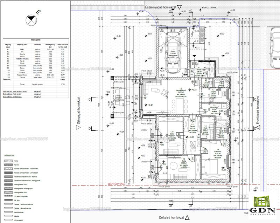Image resolution: width=280 pixels, height=223 pixels.
Task: Click the upper terrace pillar square
Action: click(x=112, y=78)
